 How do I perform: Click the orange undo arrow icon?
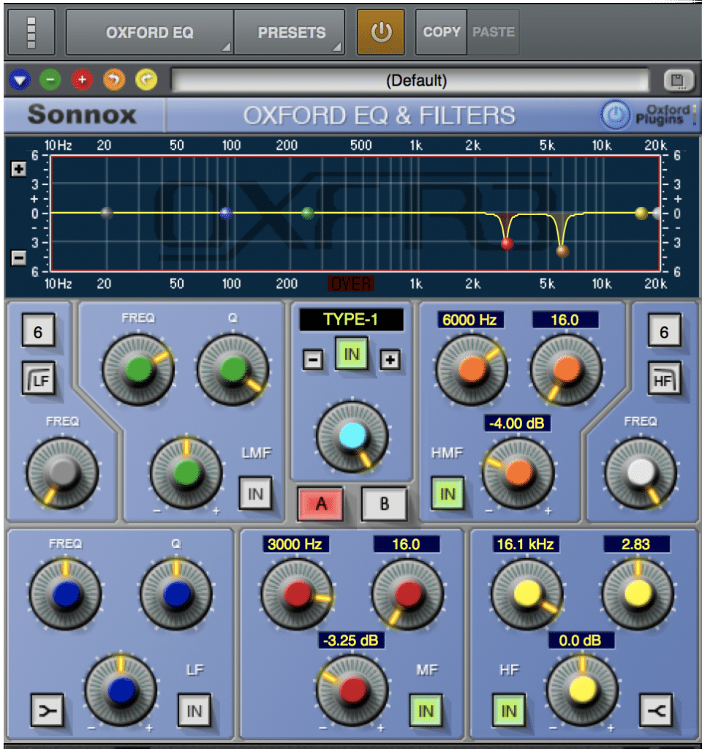pos(113,80)
